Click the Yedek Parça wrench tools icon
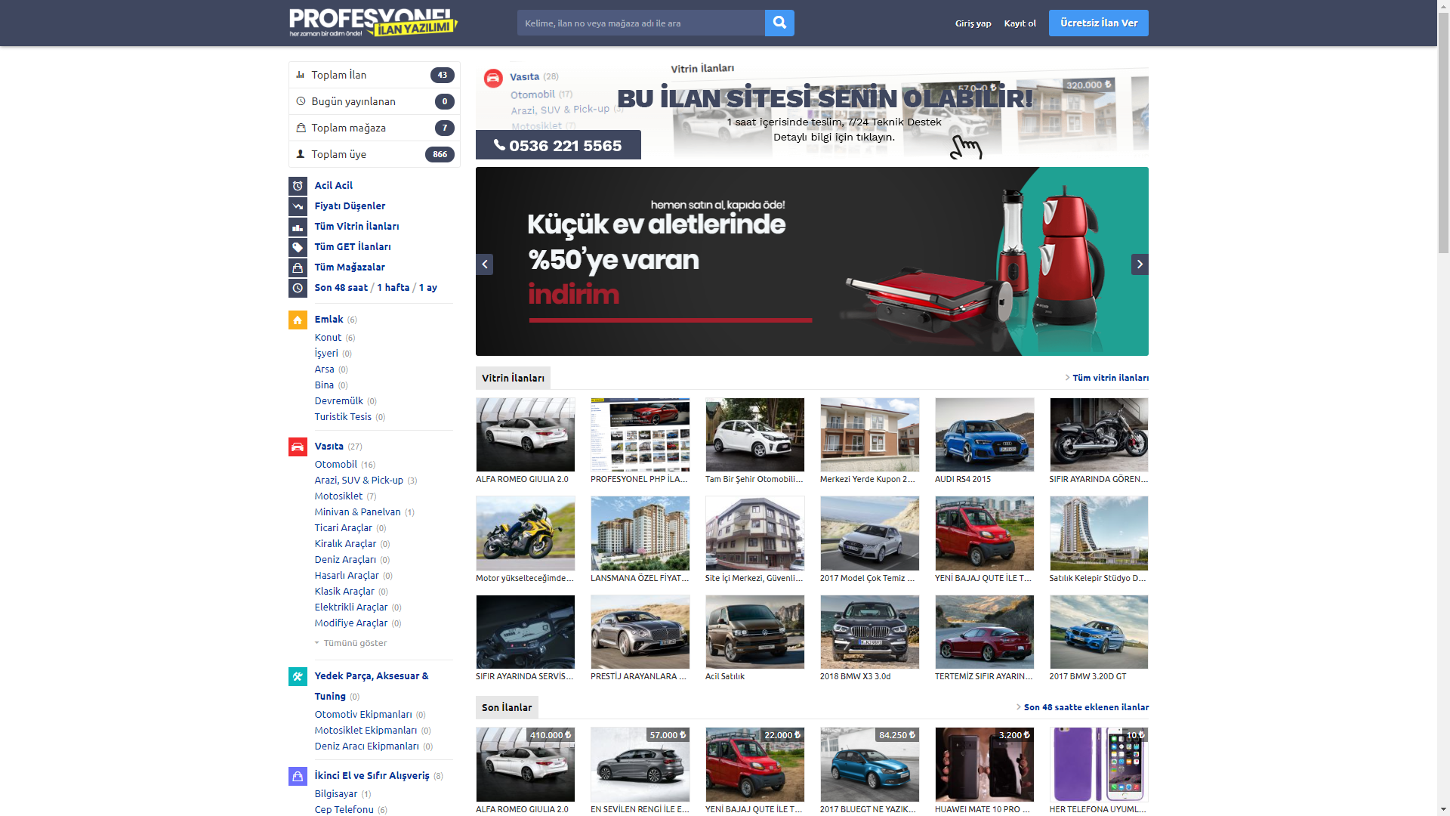This screenshot has width=1450, height=816. pyautogui.click(x=298, y=676)
